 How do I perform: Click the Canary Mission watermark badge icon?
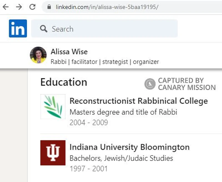[150, 84]
